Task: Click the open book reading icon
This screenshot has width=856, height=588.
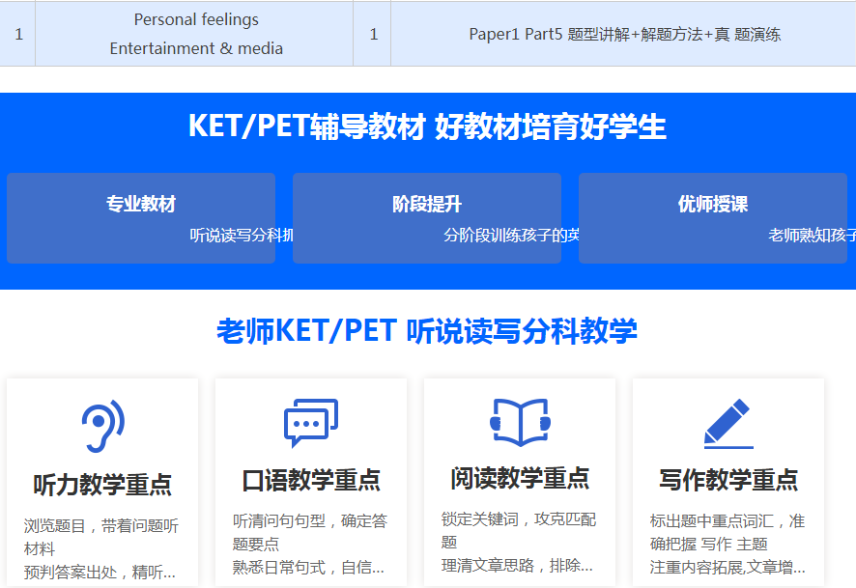Action: (520, 422)
